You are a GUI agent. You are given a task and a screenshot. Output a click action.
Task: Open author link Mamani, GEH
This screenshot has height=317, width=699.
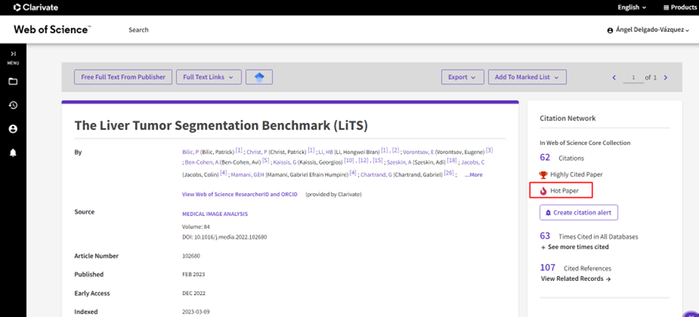248,175
